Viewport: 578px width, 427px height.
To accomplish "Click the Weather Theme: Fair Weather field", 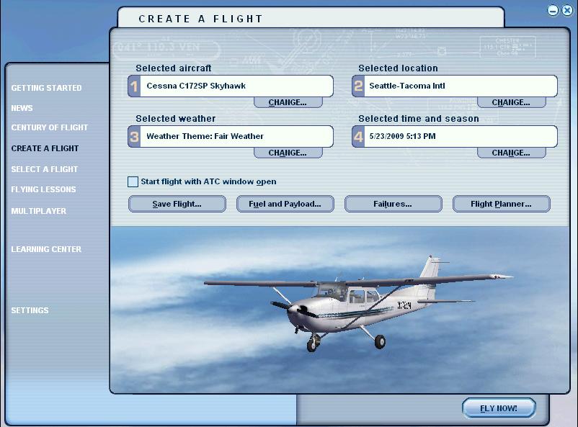I will pyautogui.click(x=236, y=137).
